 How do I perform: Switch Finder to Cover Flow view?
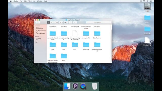pos(57,22)
